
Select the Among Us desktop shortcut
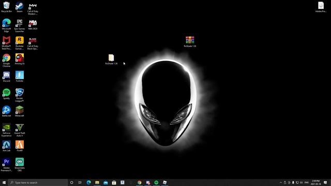pyautogui.click(x=20, y=59)
